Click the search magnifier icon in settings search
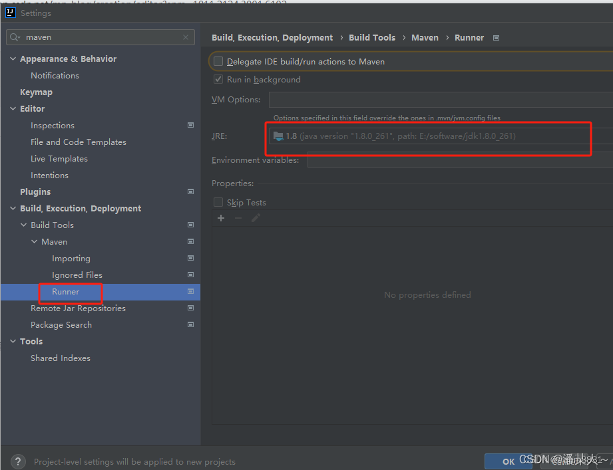613x470 pixels. point(15,37)
